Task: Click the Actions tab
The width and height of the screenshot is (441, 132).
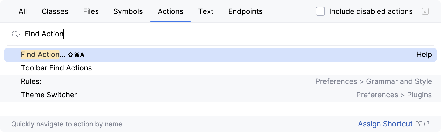Action: (171, 11)
